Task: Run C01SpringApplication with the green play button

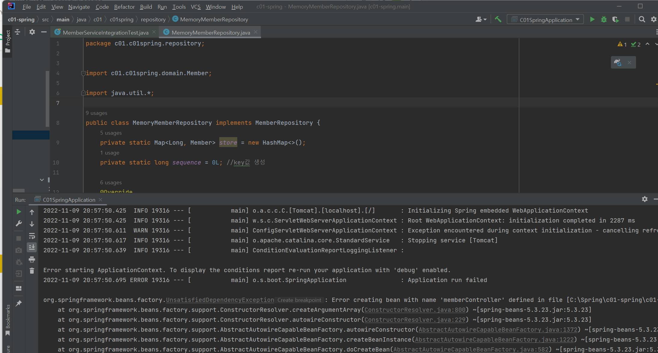Action: pos(592,20)
